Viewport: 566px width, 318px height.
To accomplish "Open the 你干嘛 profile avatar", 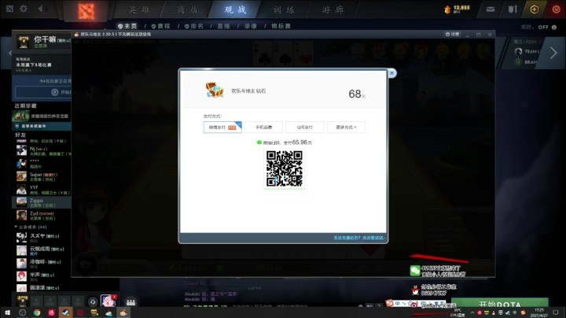I will [24, 42].
